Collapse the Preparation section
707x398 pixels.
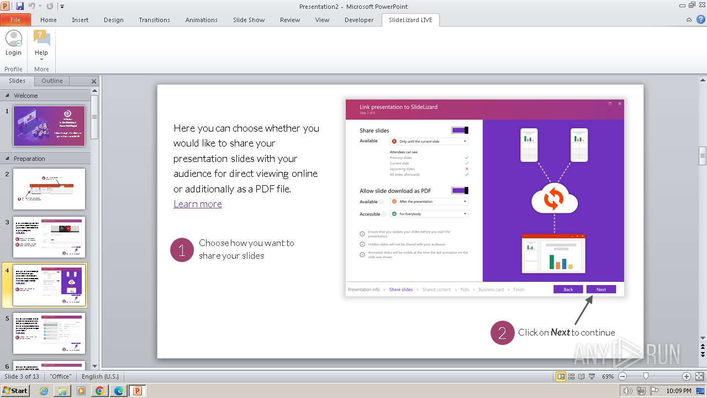pyautogui.click(x=8, y=159)
